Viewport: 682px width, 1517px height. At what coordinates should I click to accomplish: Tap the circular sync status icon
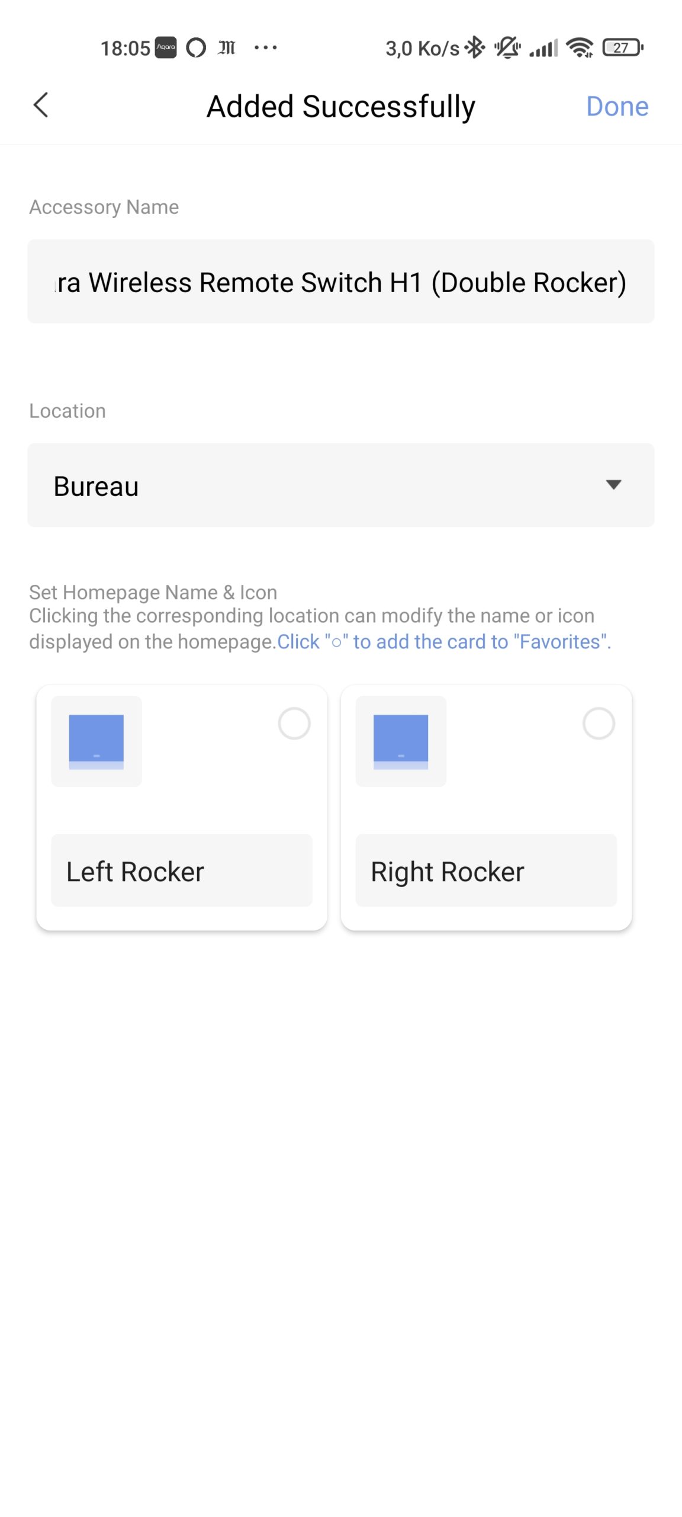[196, 47]
